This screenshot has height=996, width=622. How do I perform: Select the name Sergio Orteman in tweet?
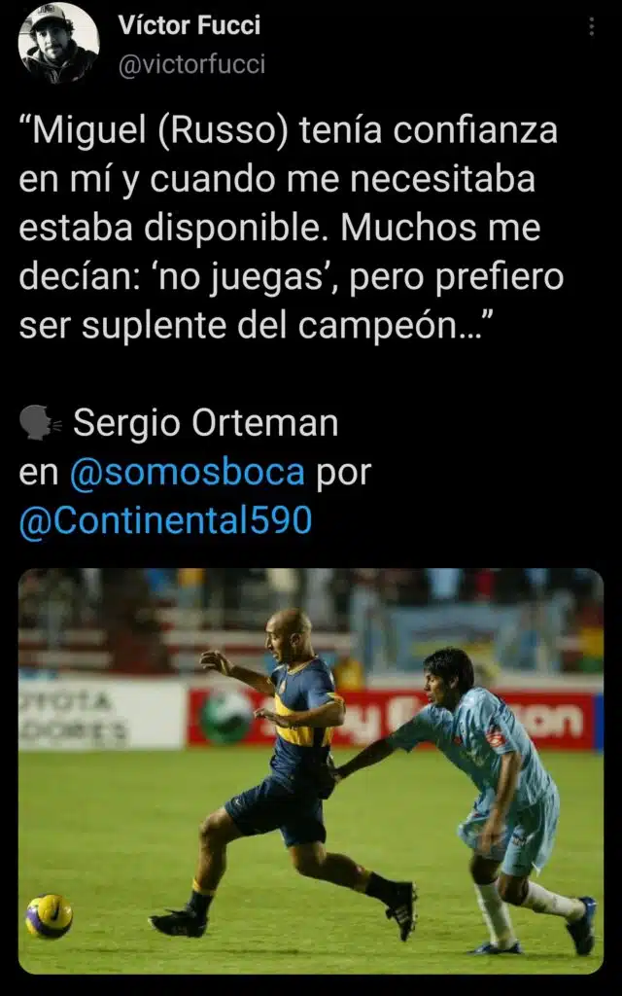(x=206, y=423)
